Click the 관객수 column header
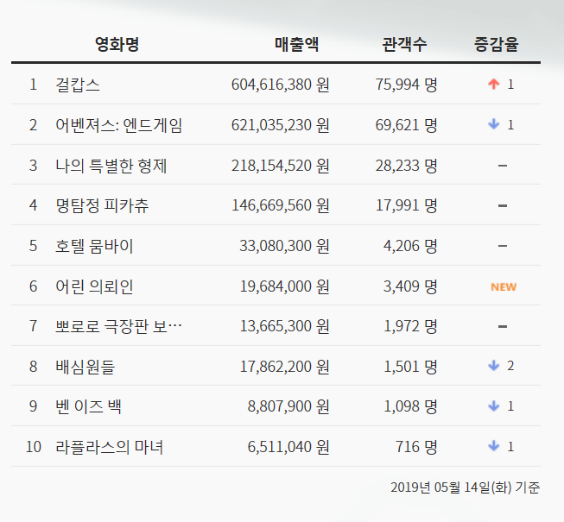This screenshot has width=564, height=522. [x=404, y=45]
